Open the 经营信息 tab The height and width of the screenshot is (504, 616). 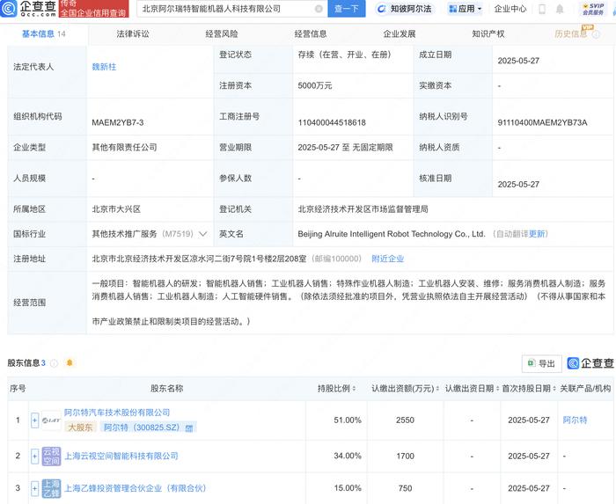(311, 33)
